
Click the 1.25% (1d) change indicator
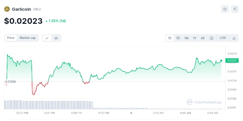tap(56, 21)
